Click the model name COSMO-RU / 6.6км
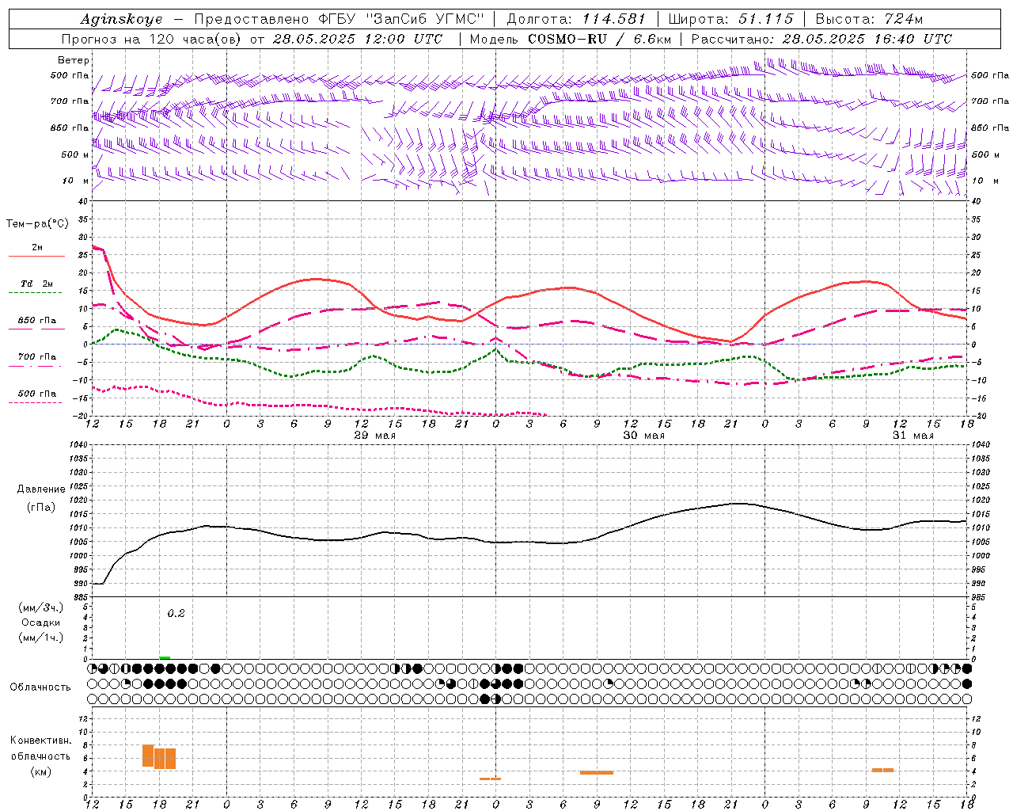This screenshot has width=1013, height=811. pos(600,39)
